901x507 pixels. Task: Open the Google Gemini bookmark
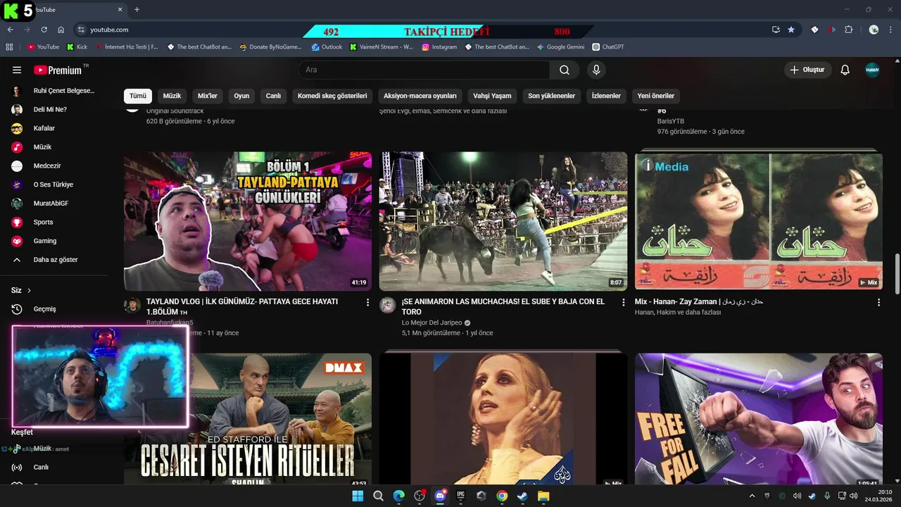560,47
